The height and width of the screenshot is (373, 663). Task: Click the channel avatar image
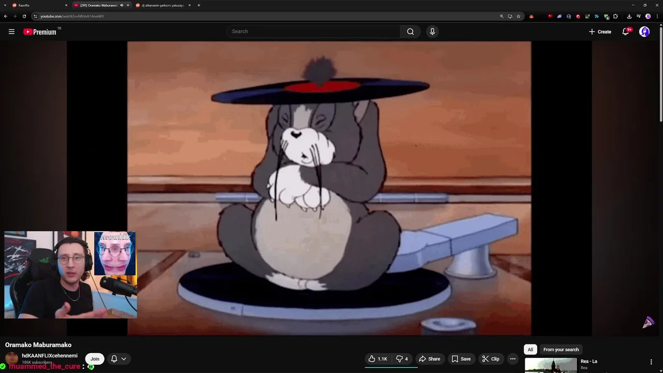click(11, 358)
